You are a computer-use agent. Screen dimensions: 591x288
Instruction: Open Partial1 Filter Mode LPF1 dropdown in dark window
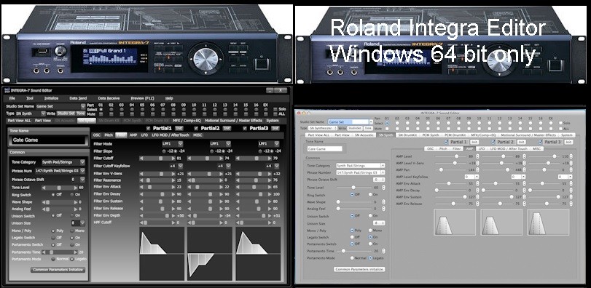(180, 143)
